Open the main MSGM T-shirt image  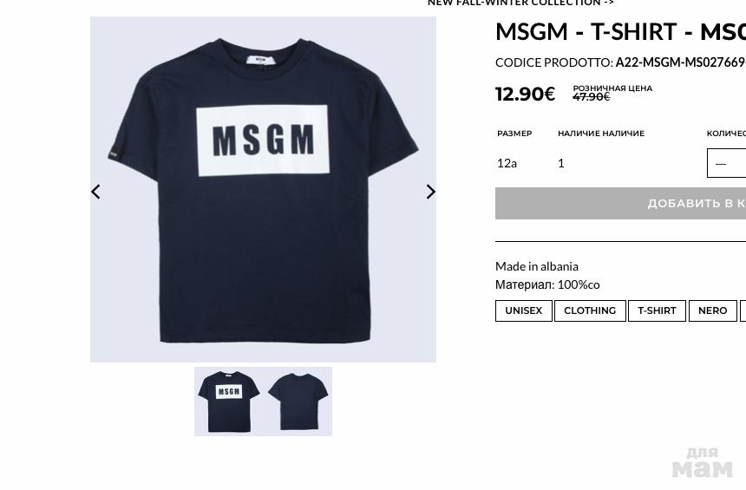(263, 189)
